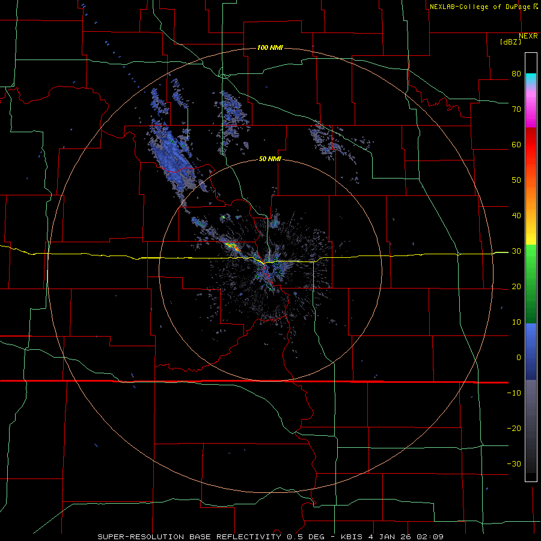
Task: Click the NEXR label above the color scale
Action: [528, 36]
